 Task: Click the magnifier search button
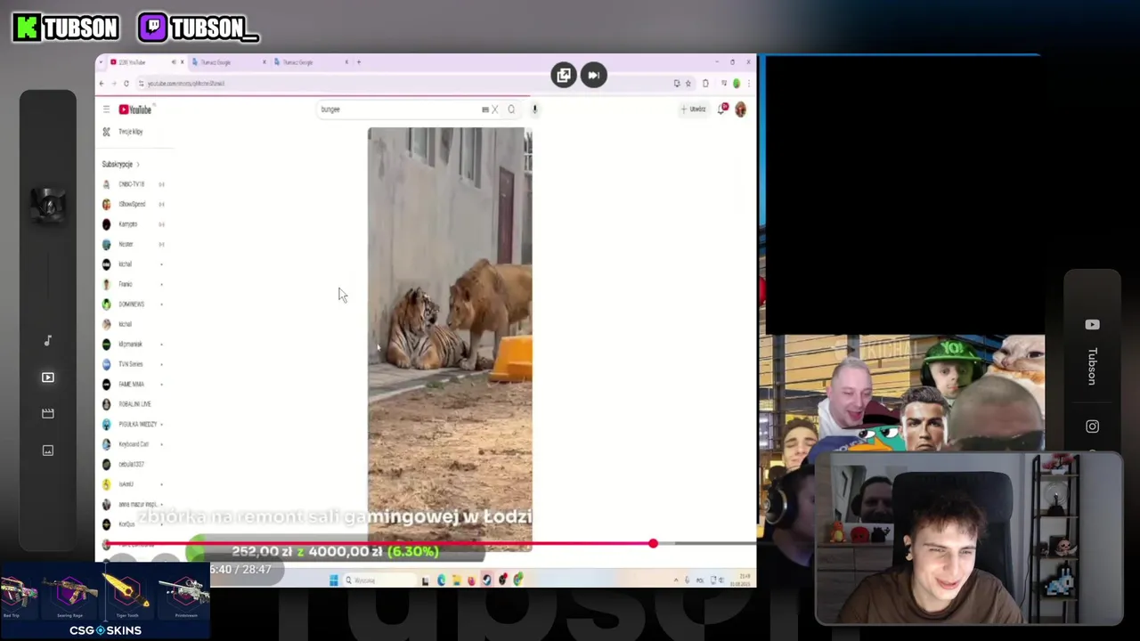(511, 110)
